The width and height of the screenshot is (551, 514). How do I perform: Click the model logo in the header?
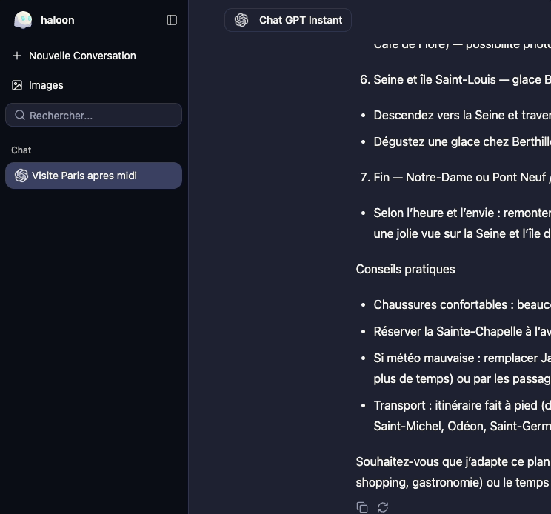click(x=241, y=20)
